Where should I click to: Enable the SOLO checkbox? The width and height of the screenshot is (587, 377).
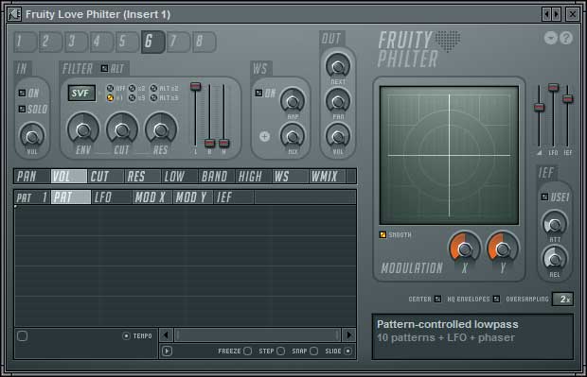pyautogui.click(x=23, y=109)
